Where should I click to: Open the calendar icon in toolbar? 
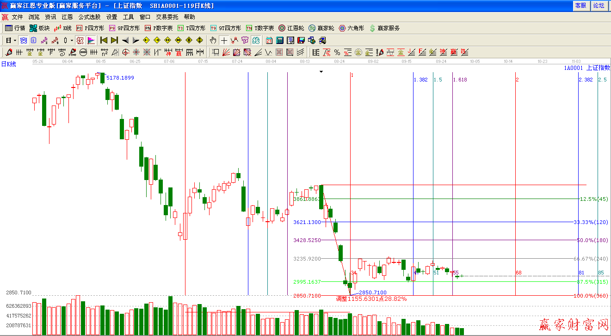tap(269, 40)
